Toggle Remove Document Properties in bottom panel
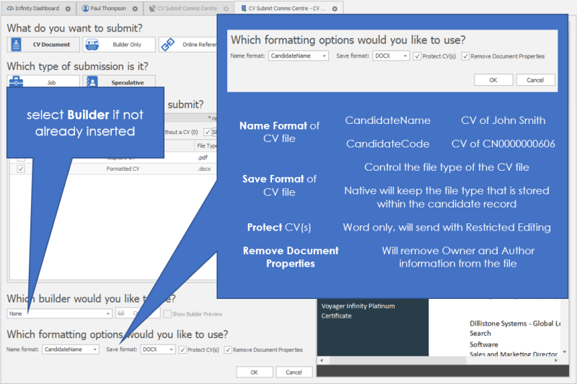 [x=228, y=349]
